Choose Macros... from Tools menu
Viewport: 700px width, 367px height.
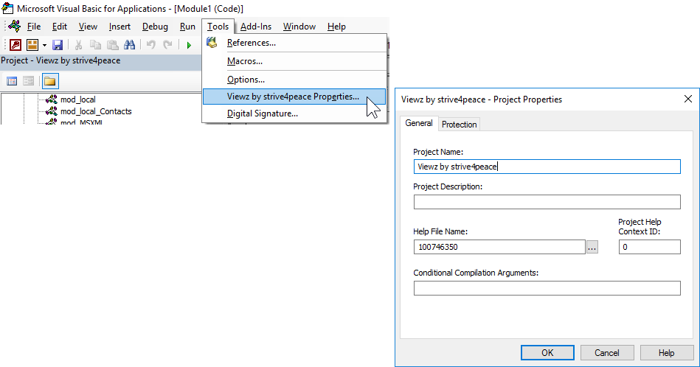point(294,61)
